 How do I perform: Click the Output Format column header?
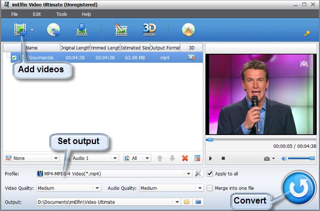tap(165, 48)
